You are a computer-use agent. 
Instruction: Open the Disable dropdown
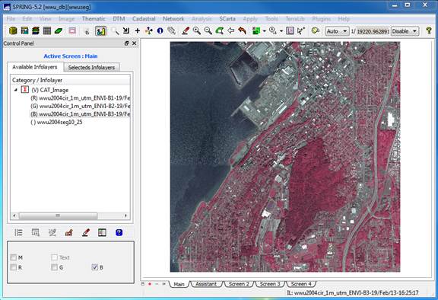[x=405, y=31]
